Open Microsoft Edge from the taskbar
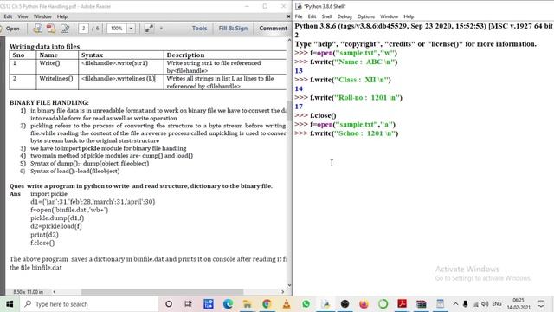 [x=228, y=304]
